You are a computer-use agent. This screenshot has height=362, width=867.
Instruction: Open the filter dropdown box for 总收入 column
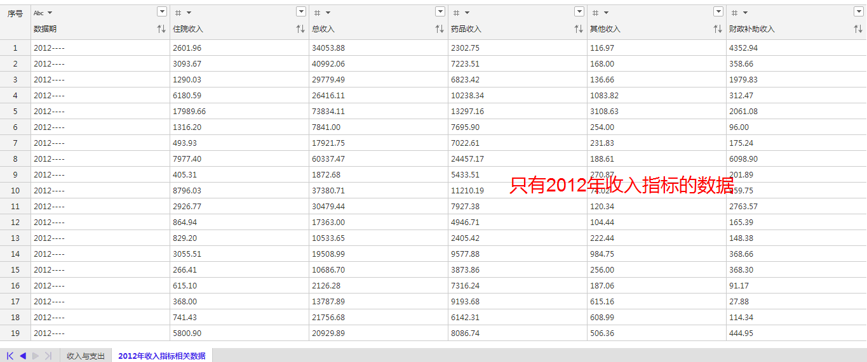pyautogui.click(x=440, y=12)
